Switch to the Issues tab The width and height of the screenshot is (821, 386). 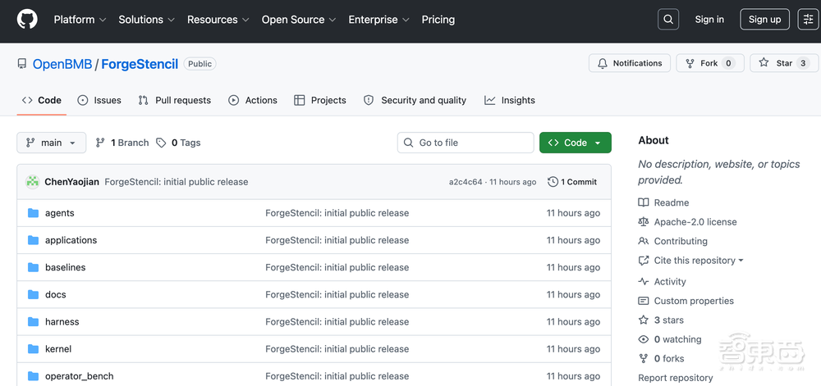tap(99, 100)
